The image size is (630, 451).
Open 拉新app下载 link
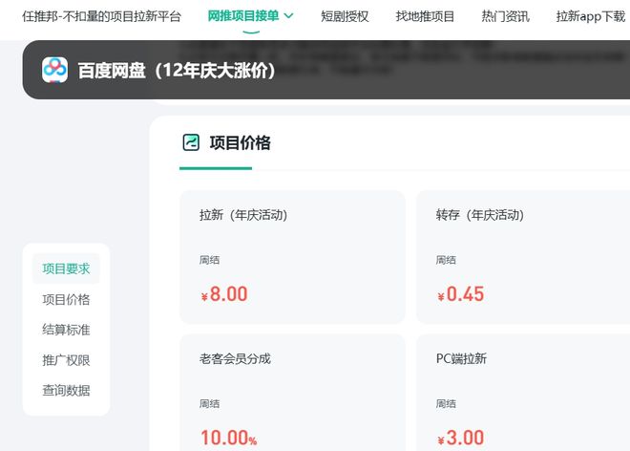click(x=590, y=16)
